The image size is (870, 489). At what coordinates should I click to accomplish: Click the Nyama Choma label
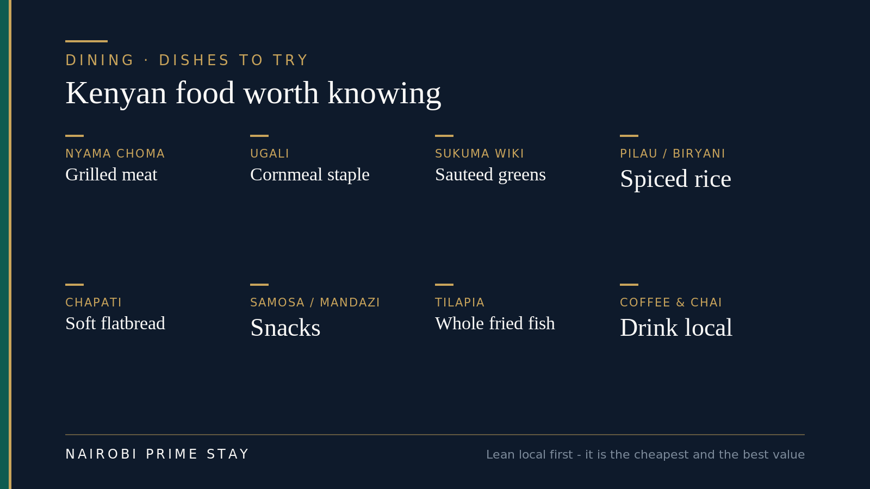pyautogui.click(x=115, y=154)
